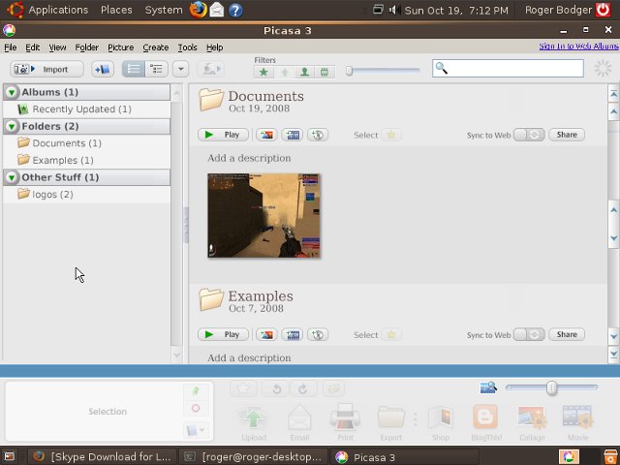
Task: Toggle the uploaded photos filter
Action: [284, 73]
